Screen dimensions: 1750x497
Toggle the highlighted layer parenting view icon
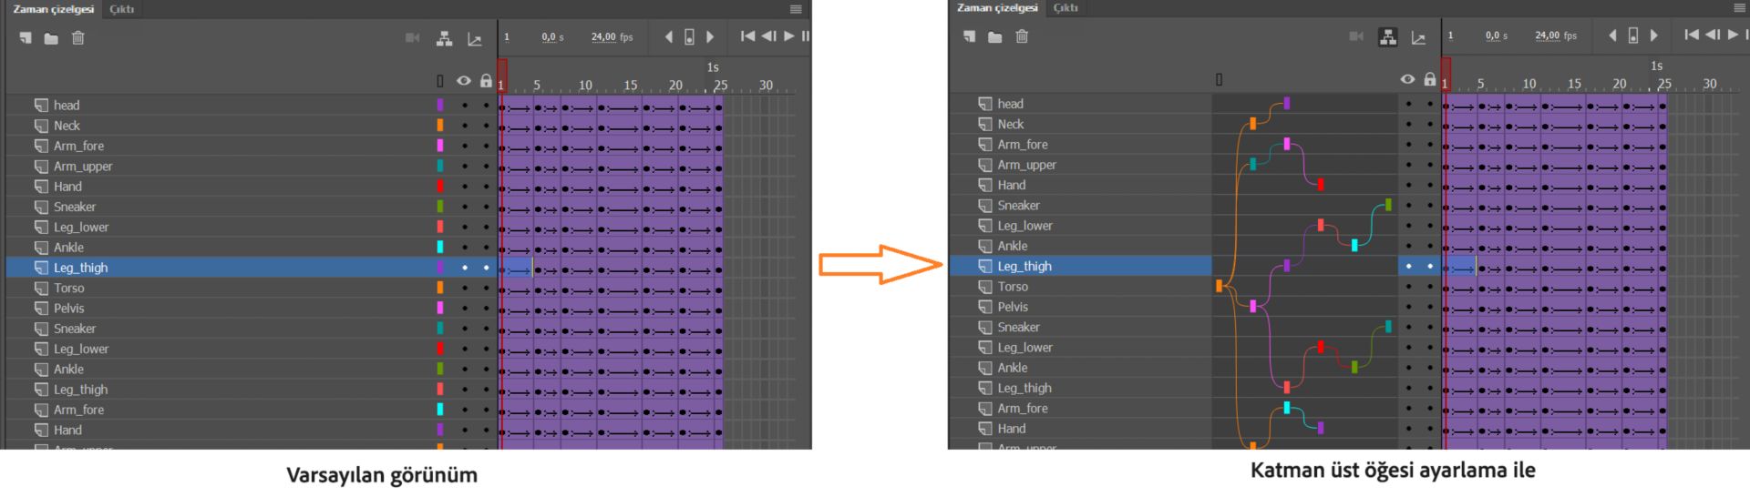coord(1387,37)
